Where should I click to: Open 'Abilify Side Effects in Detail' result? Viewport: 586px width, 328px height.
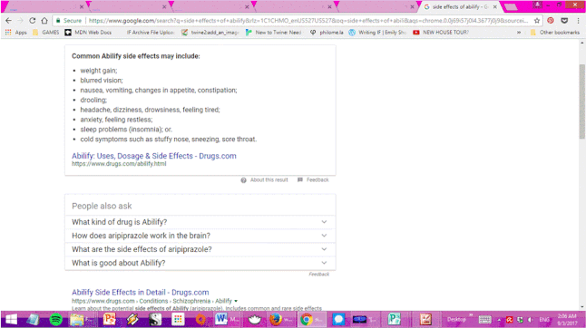[140, 292]
